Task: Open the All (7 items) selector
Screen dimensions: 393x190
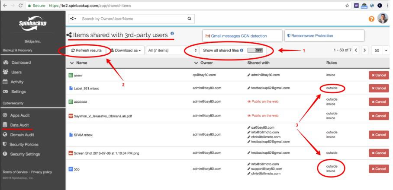Action: pos(172,50)
